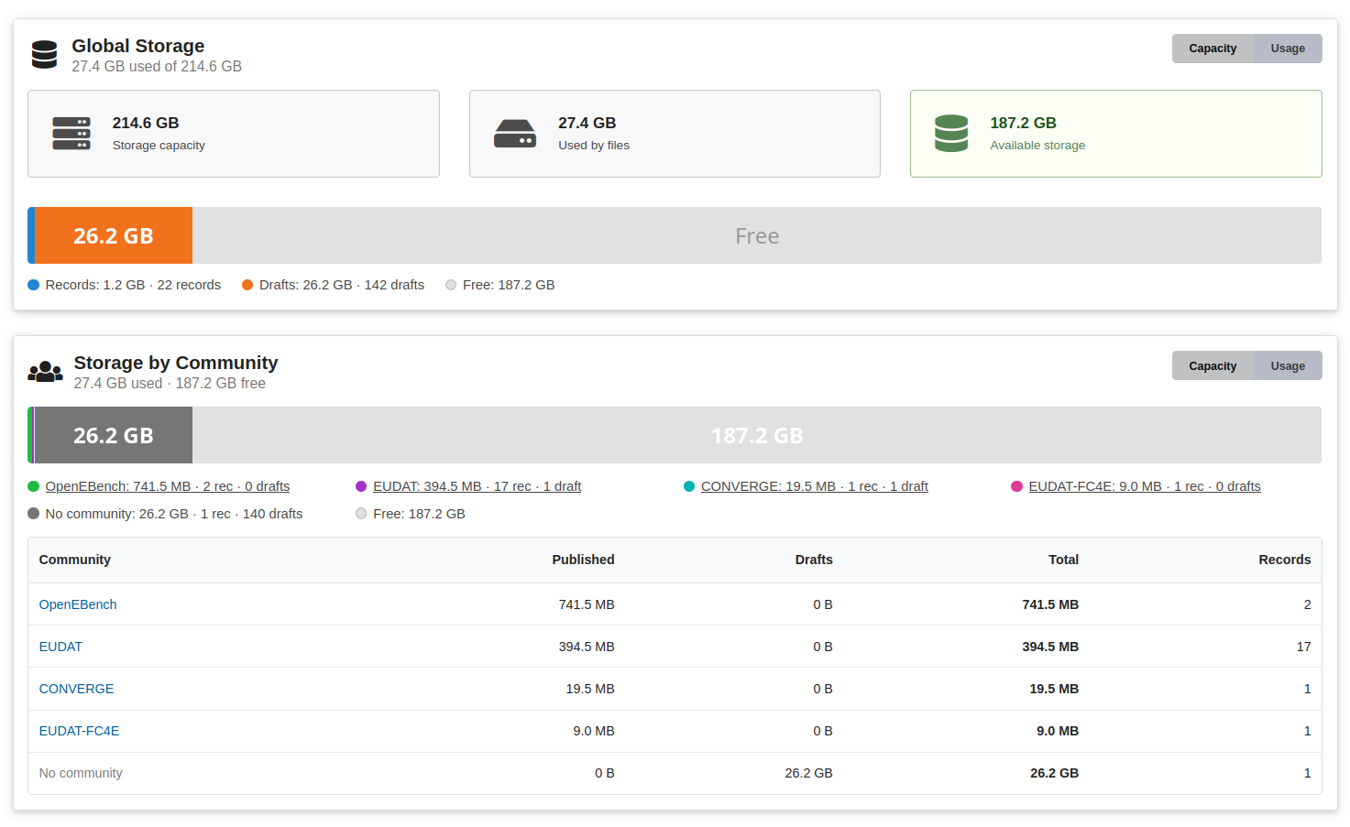This screenshot has width=1350, height=827.
Task: Click the bold 9.0 MB total for EUDAT-FC4E
Action: point(1058,731)
